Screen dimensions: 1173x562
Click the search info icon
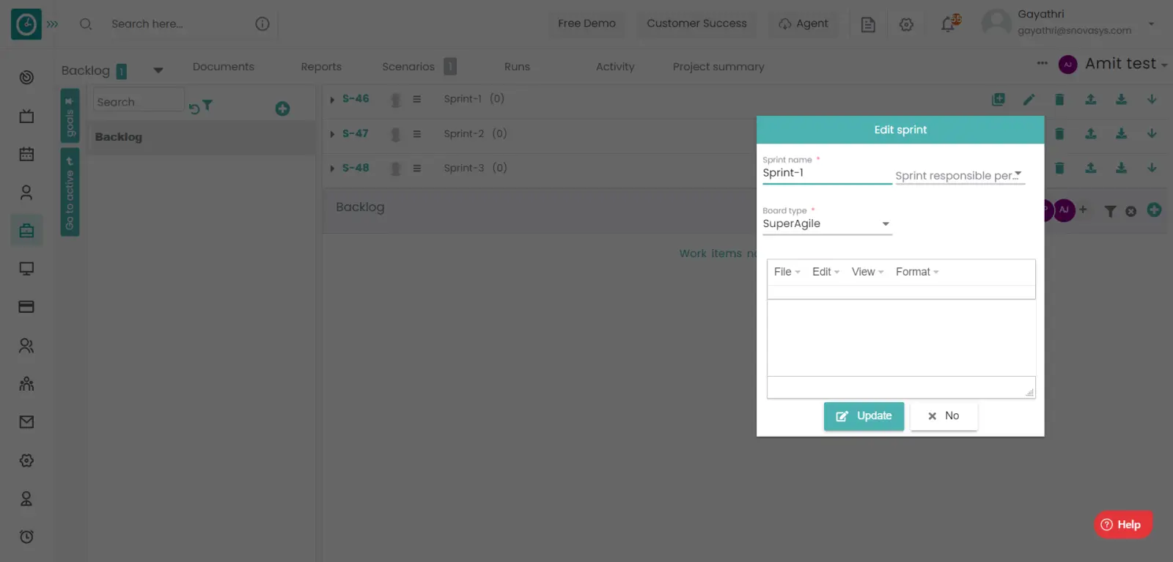(x=262, y=24)
